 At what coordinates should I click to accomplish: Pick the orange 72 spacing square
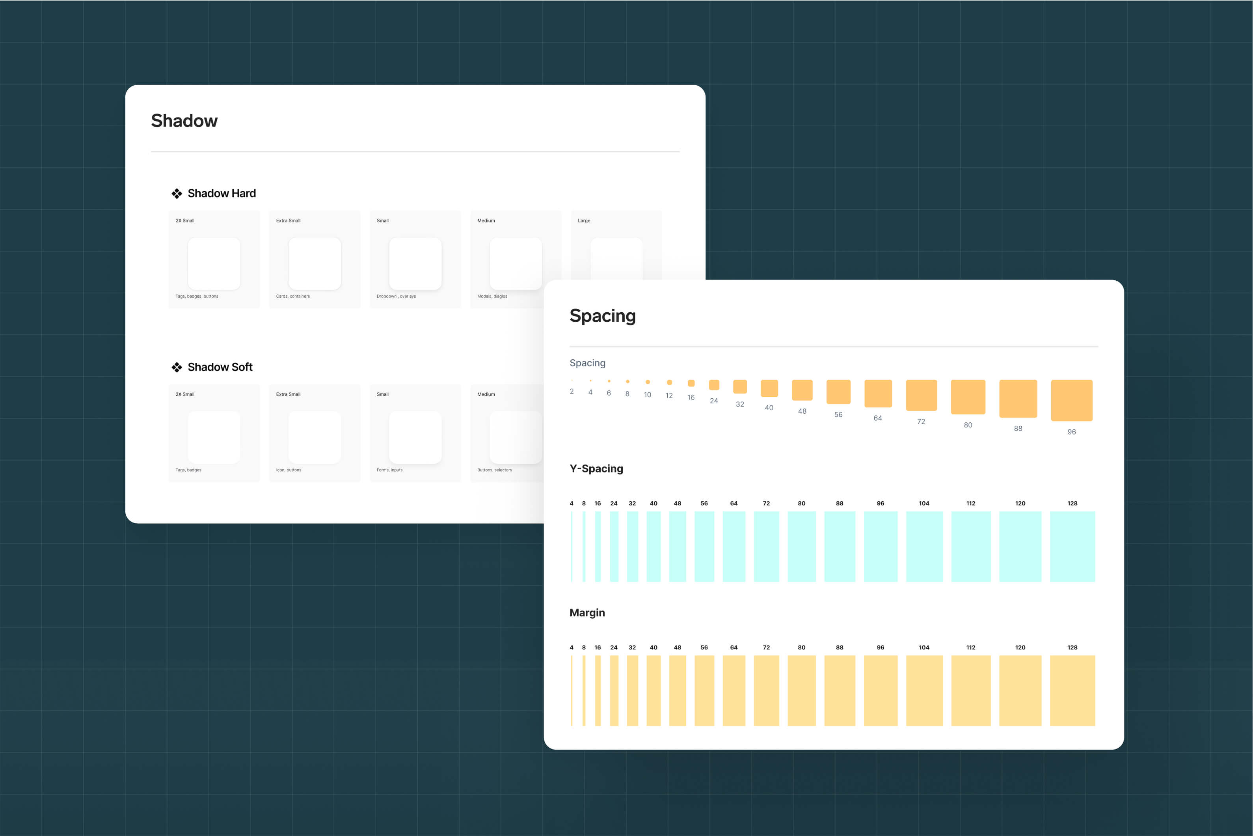[921, 395]
